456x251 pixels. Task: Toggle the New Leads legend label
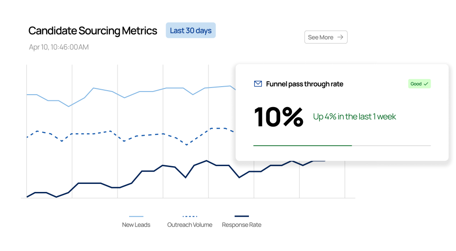point(136,225)
